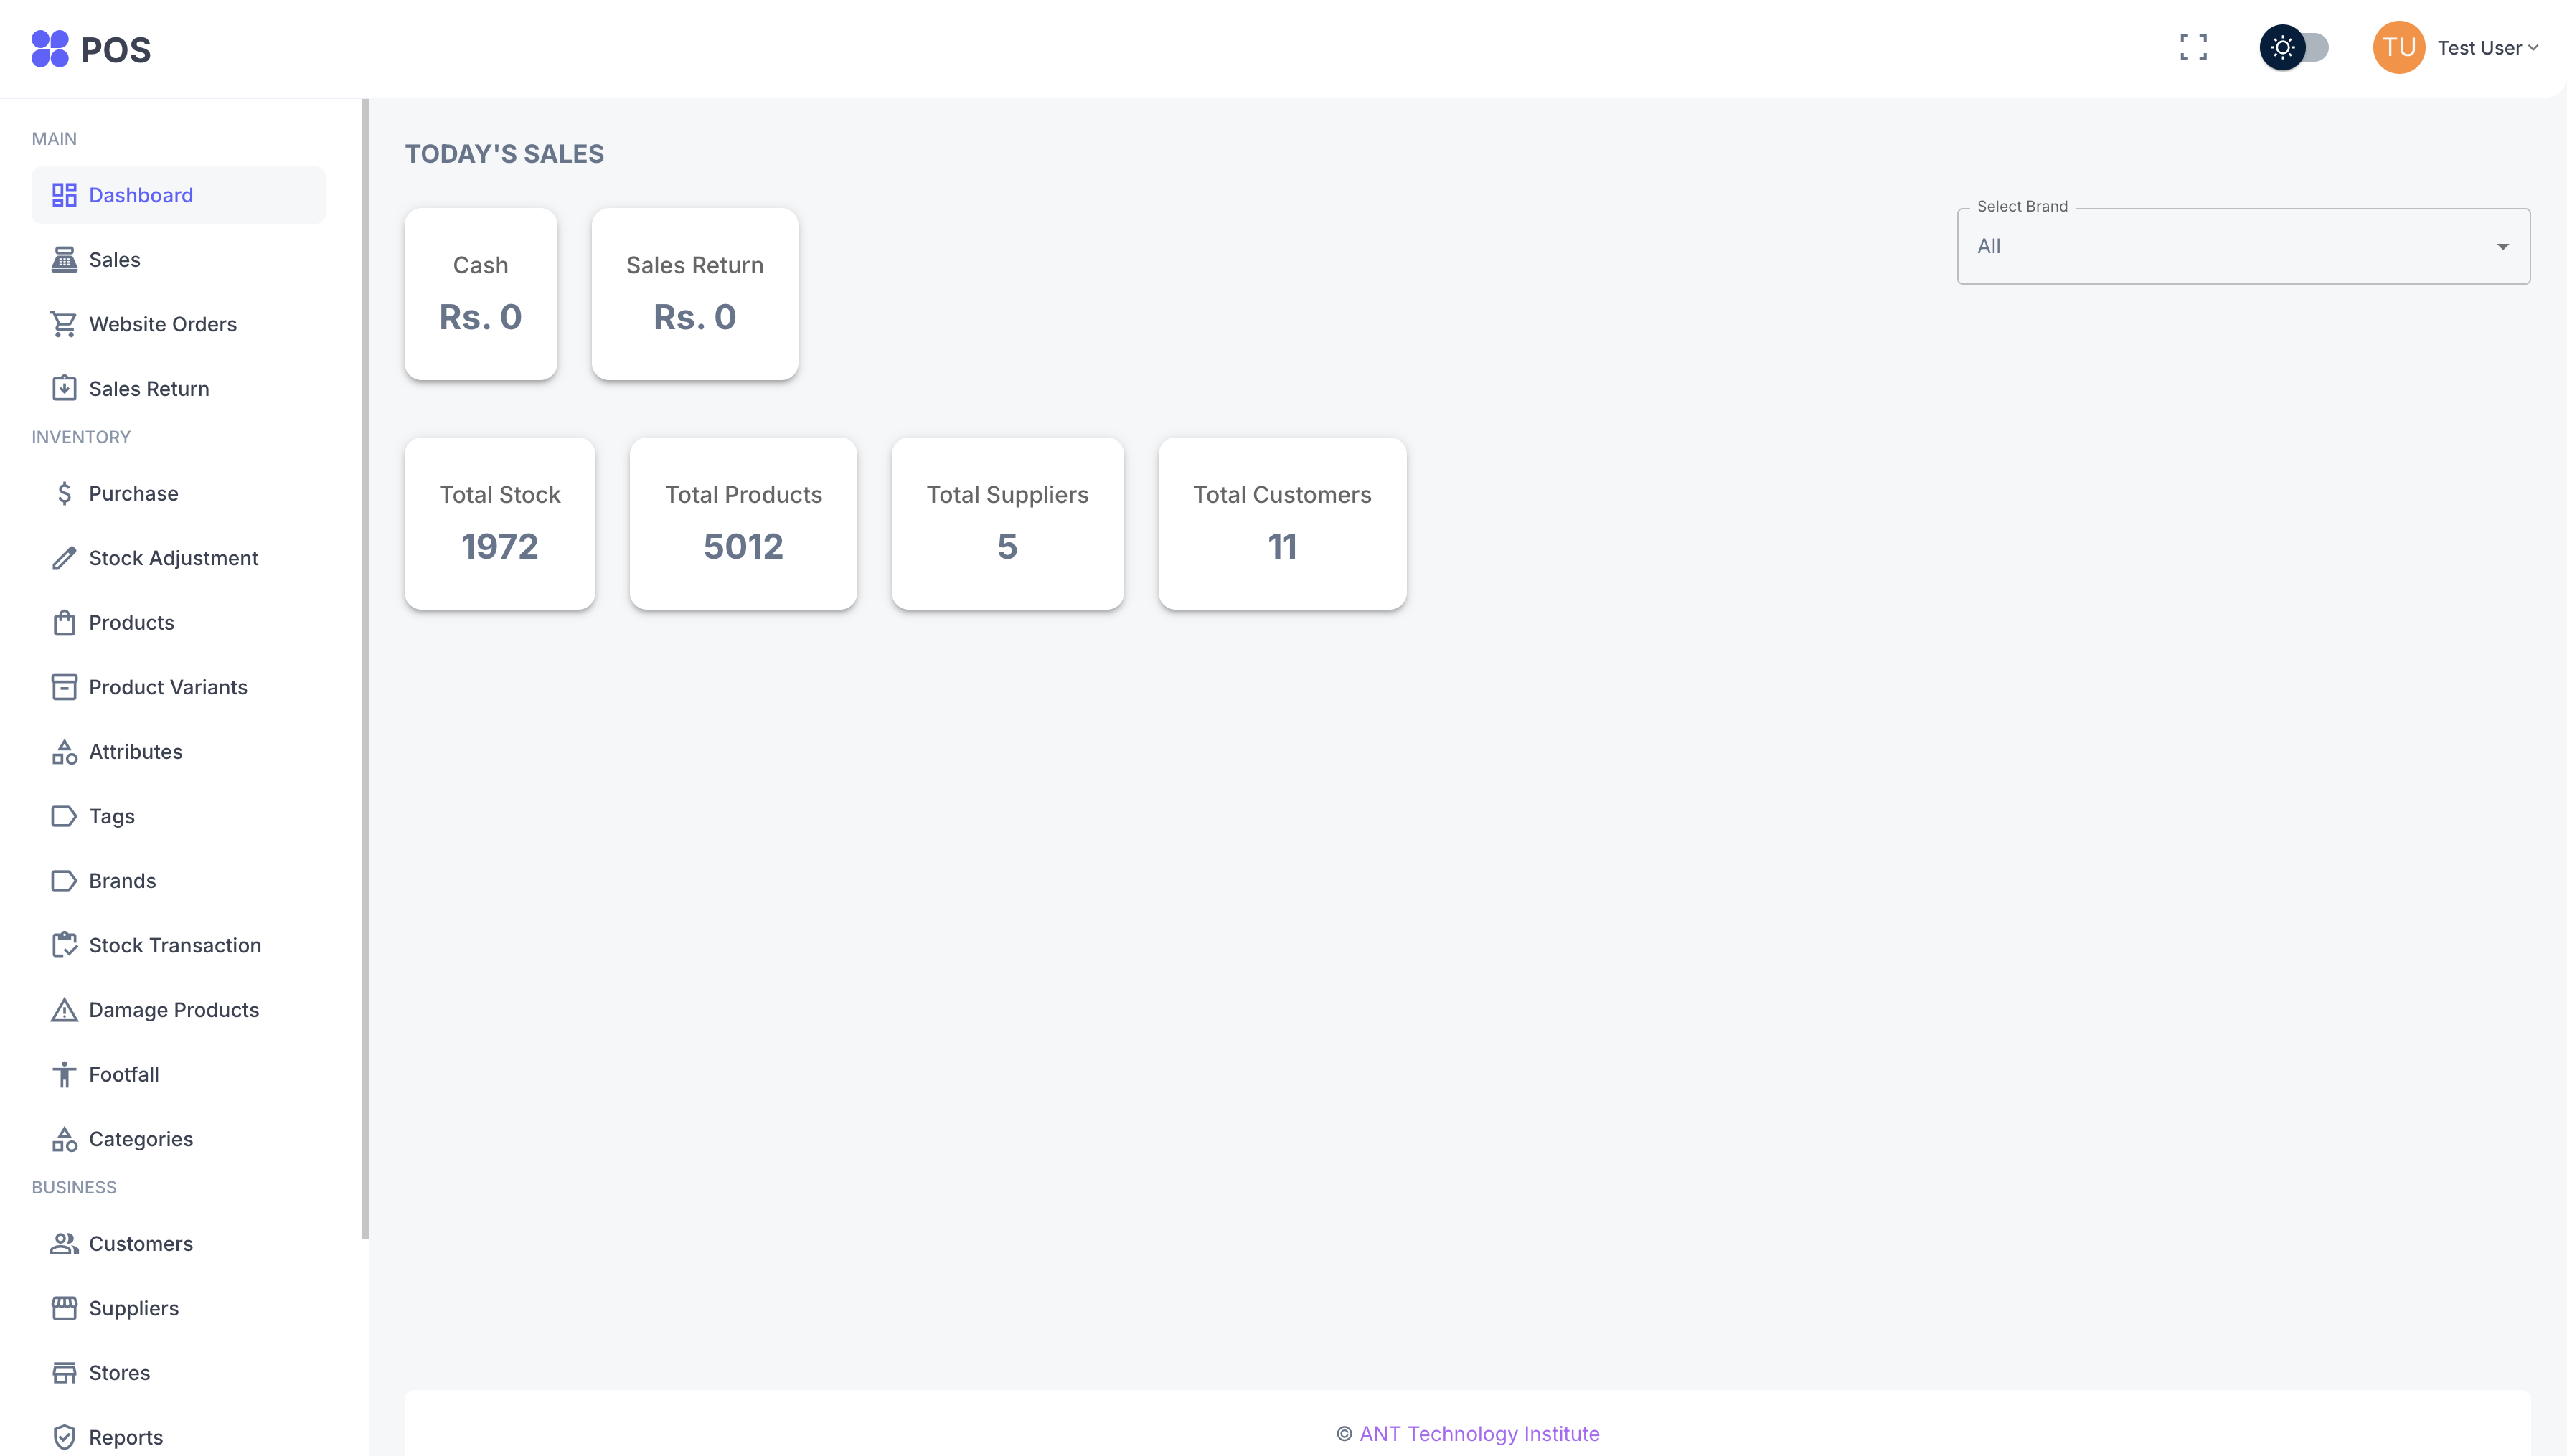Open the Stock Transaction menu item
The height and width of the screenshot is (1456, 2567).
coord(174,945)
